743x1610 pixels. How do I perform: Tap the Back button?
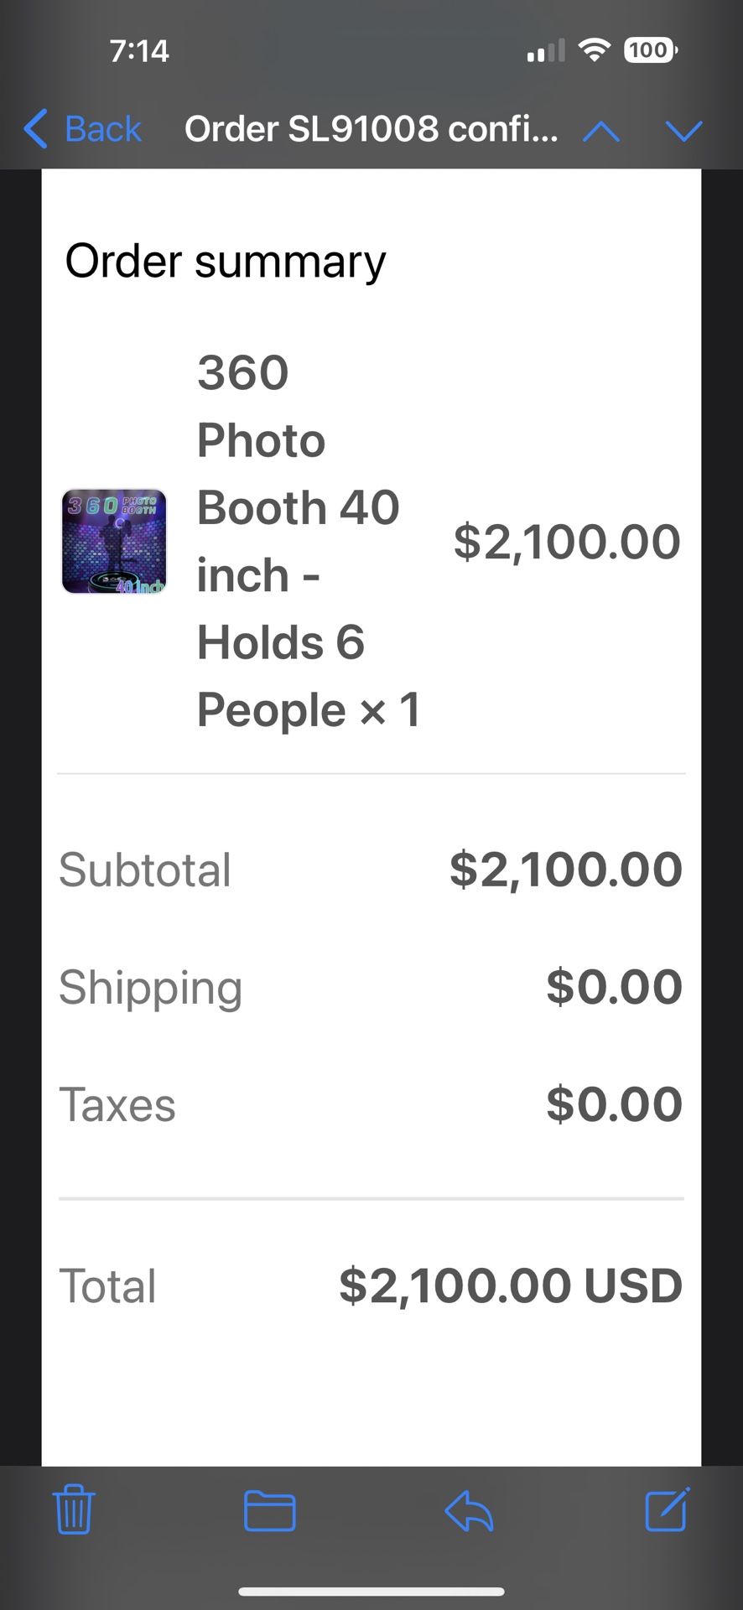click(82, 129)
